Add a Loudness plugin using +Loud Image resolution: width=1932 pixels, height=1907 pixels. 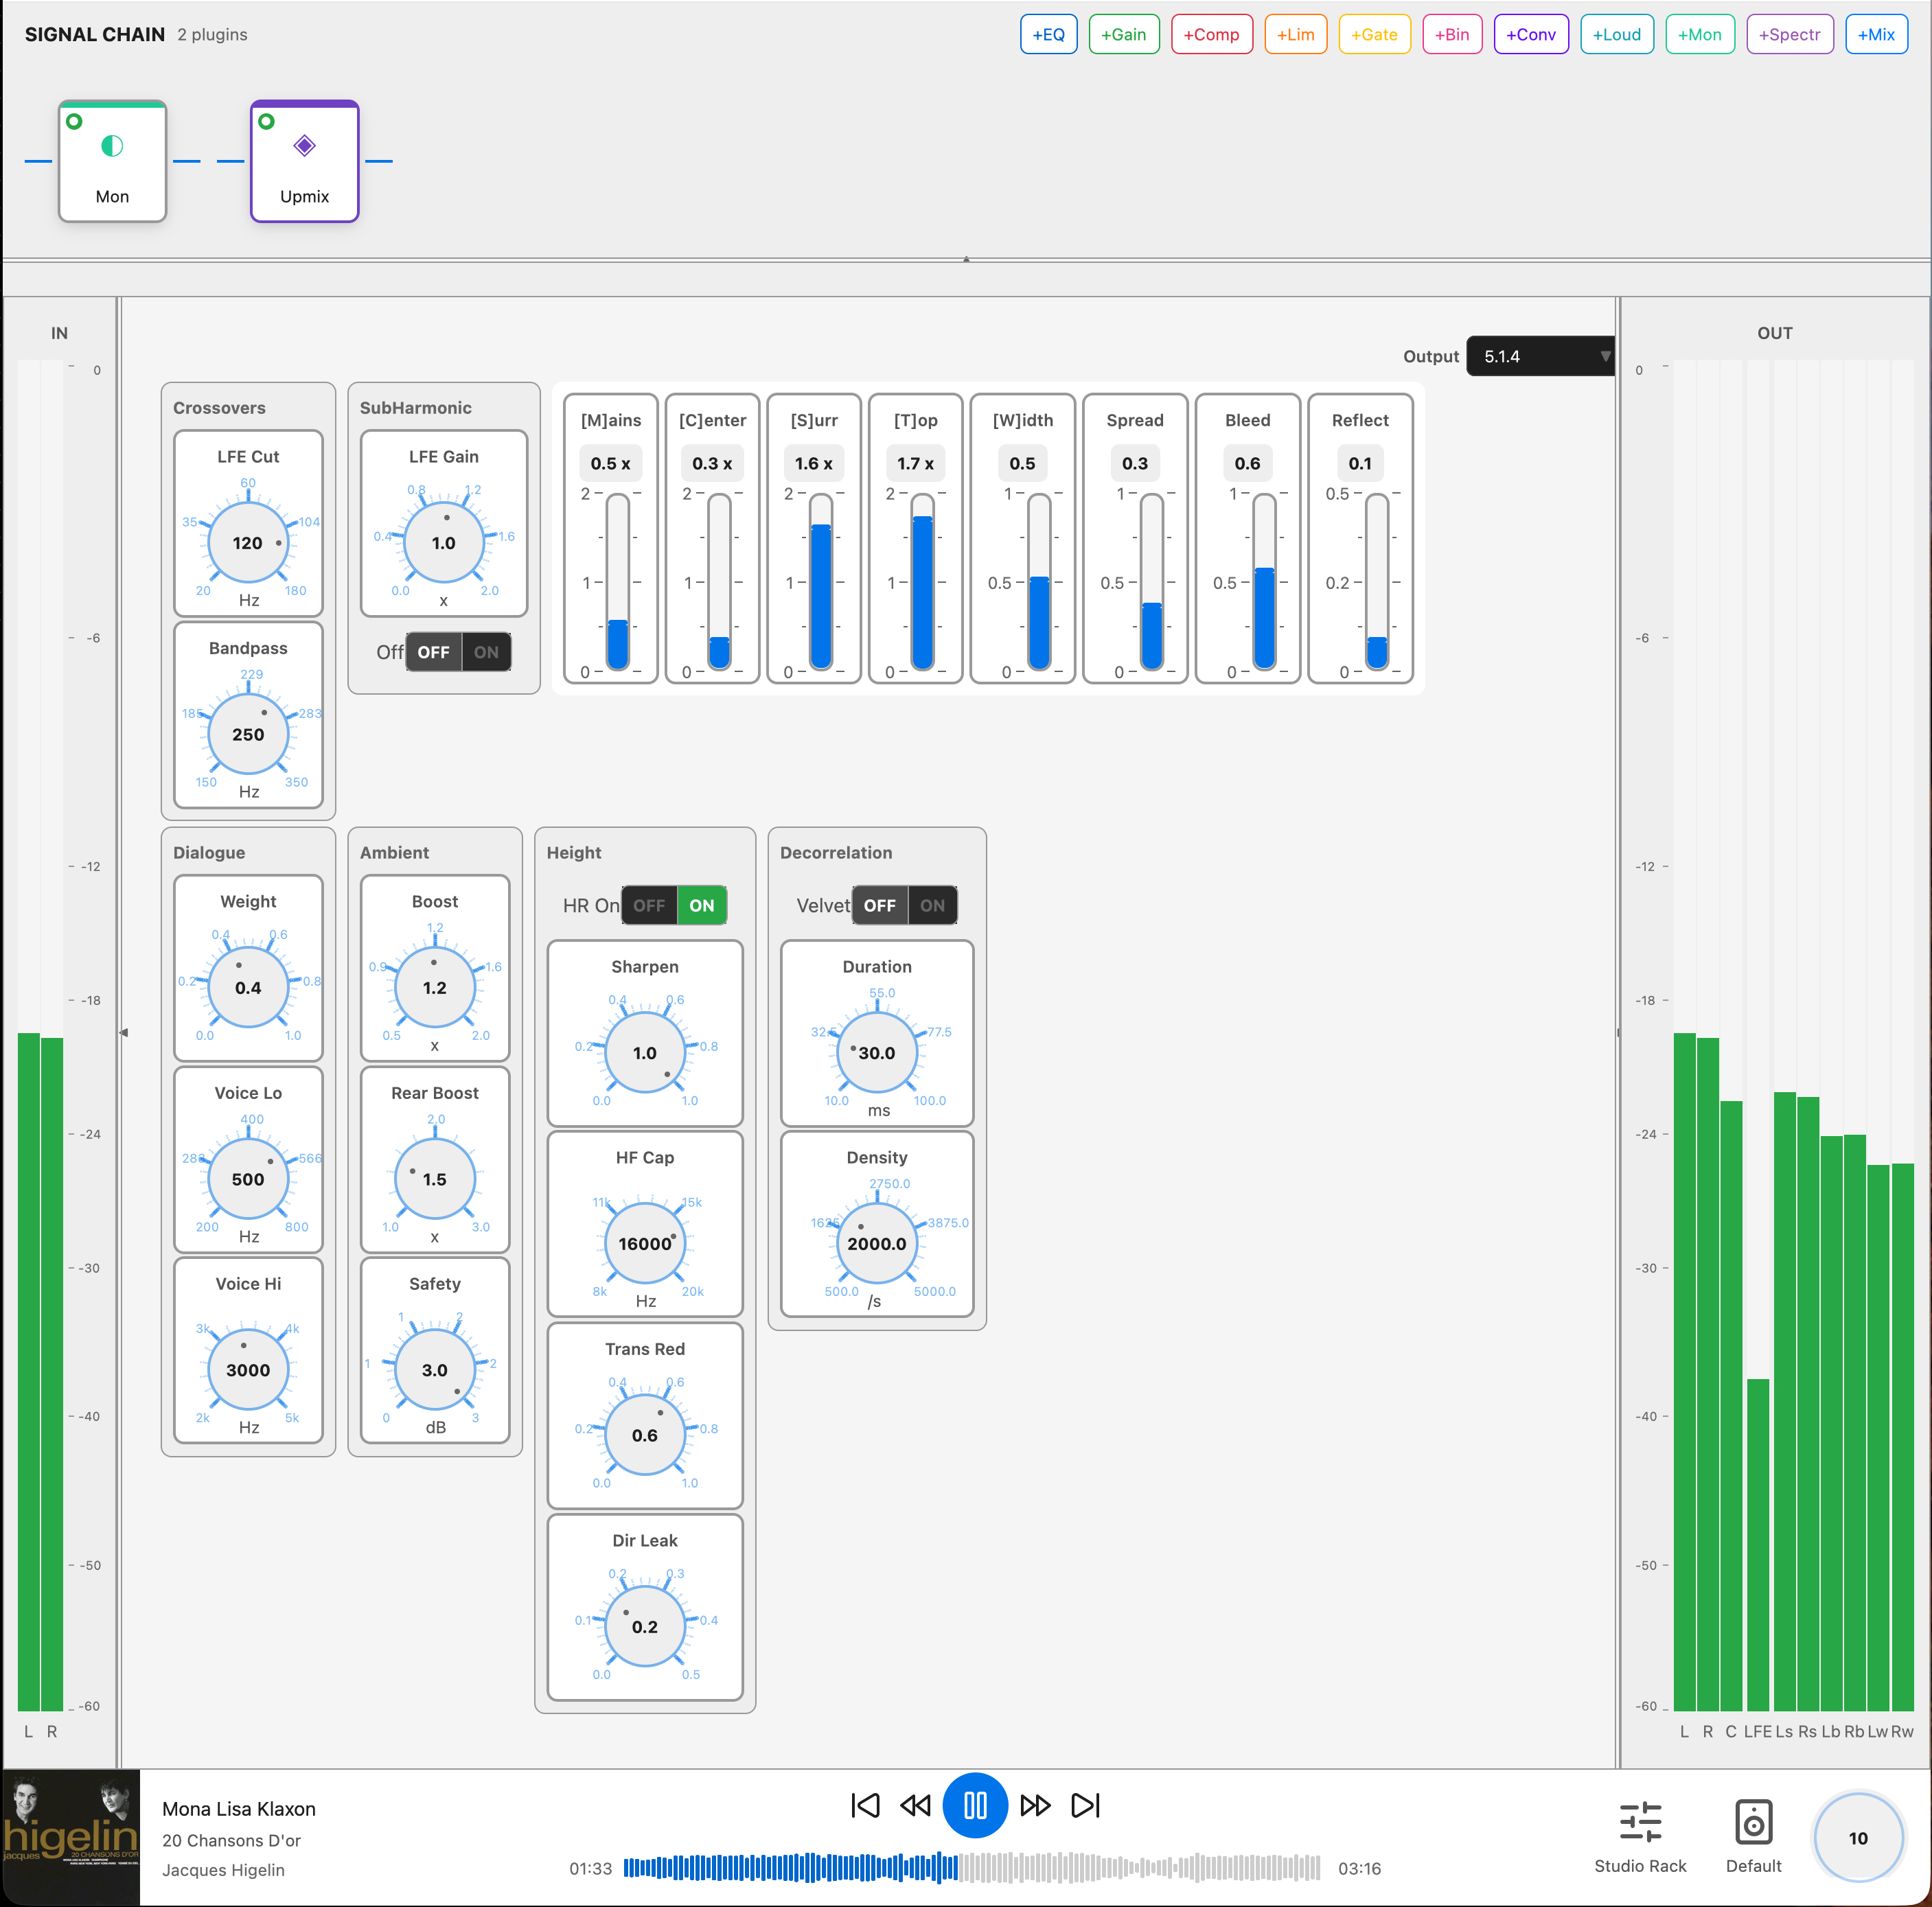tap(1617, 33)
